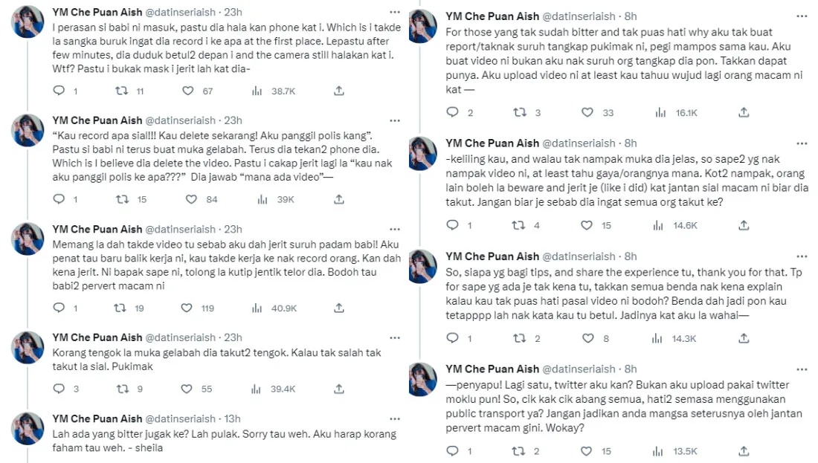818x463 pixels.
Task: Open the three-dot menu on the "—penyapu!" tweet
Action: click(802, 369)
